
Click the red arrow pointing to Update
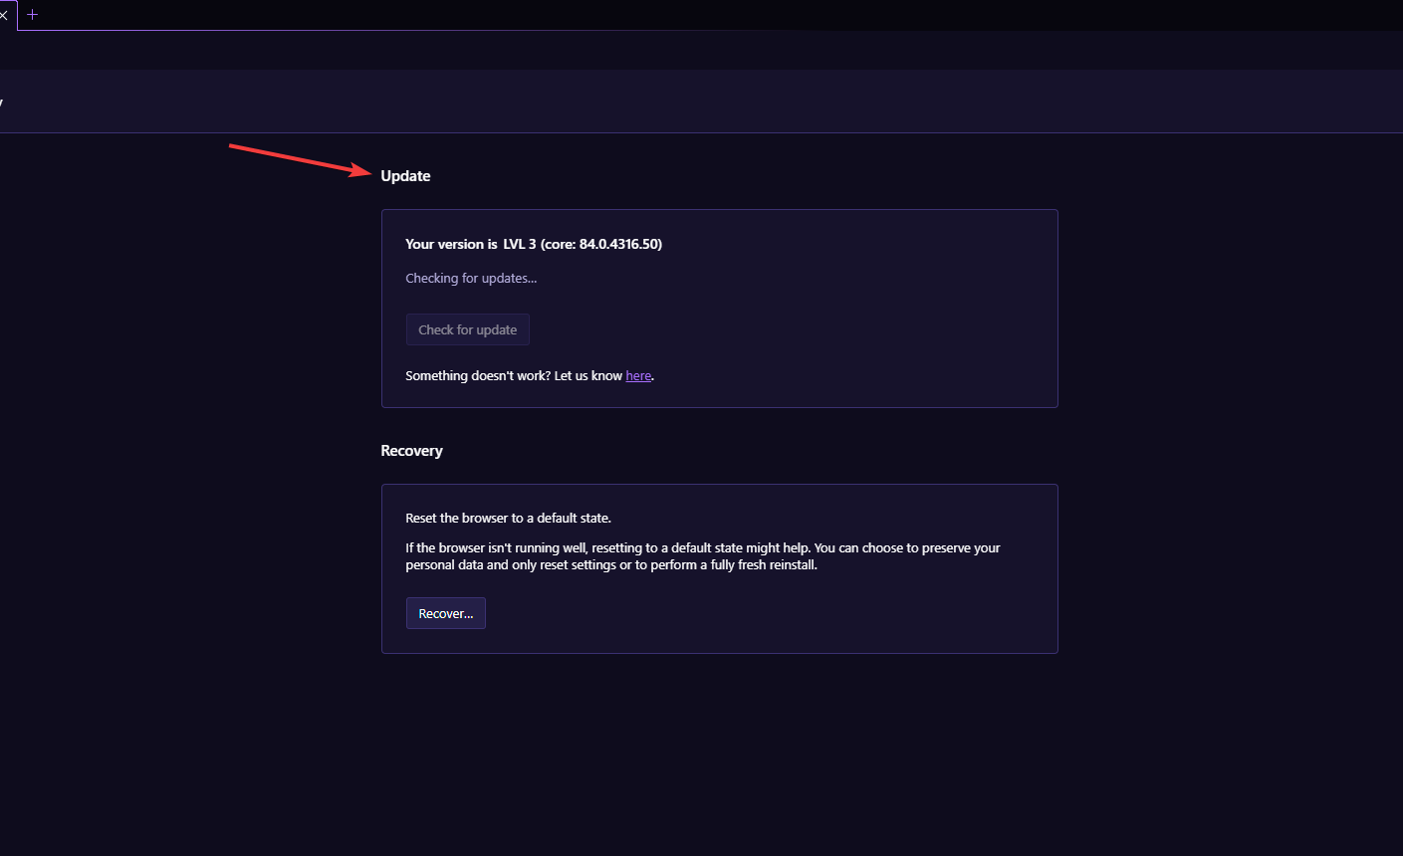[x=301, y=160]
